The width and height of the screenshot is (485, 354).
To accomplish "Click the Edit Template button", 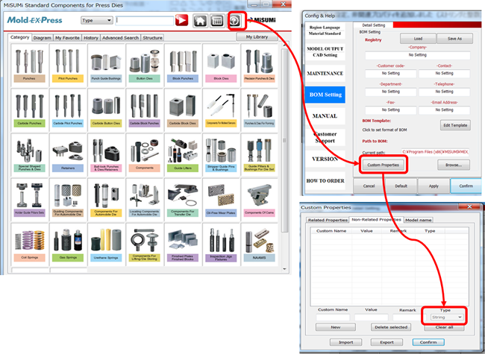I will click(x=455, y=125).
